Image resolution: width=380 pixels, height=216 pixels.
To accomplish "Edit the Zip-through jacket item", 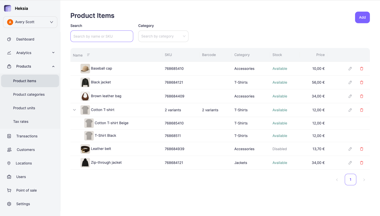I will click(350, 163).
